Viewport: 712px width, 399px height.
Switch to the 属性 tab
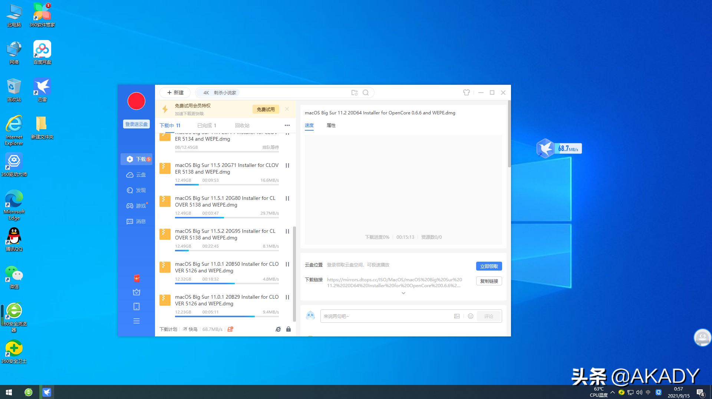(331, 125)
